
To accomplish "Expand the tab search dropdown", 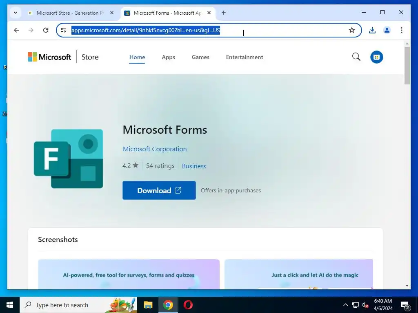I will [x=16, y=13].
